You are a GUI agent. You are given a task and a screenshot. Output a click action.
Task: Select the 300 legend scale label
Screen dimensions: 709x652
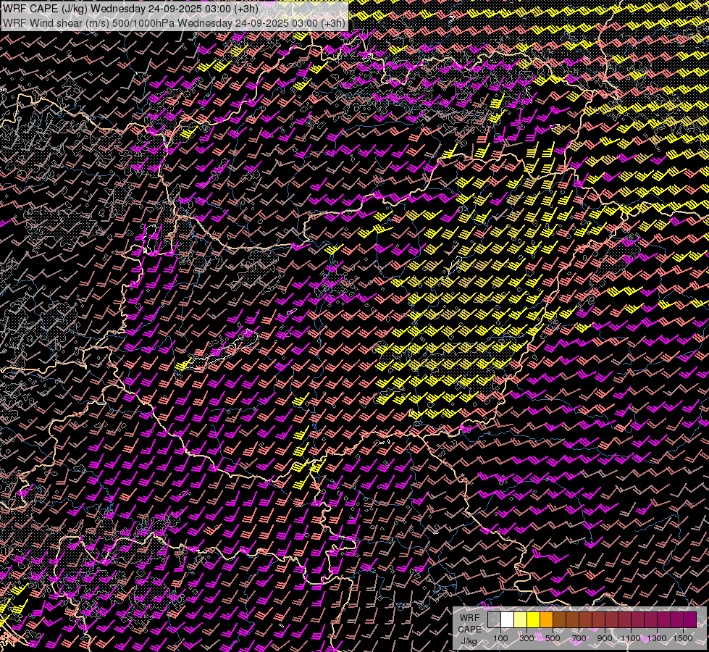(x=526, y=638)
